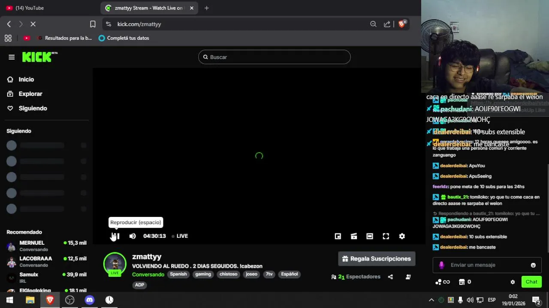Click the Enviar un mensaje chat input
The height and width of the screenshot is (308, 549).
[487, 265]
